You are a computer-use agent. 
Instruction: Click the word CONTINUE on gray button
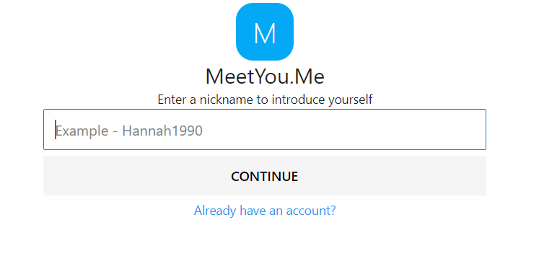pyautogui.click(x=264, y=176)
